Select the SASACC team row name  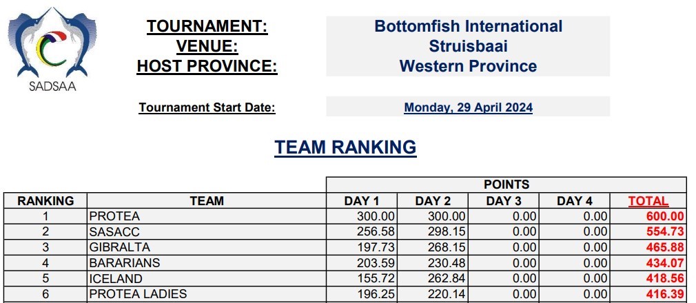(x=114, y=231)
